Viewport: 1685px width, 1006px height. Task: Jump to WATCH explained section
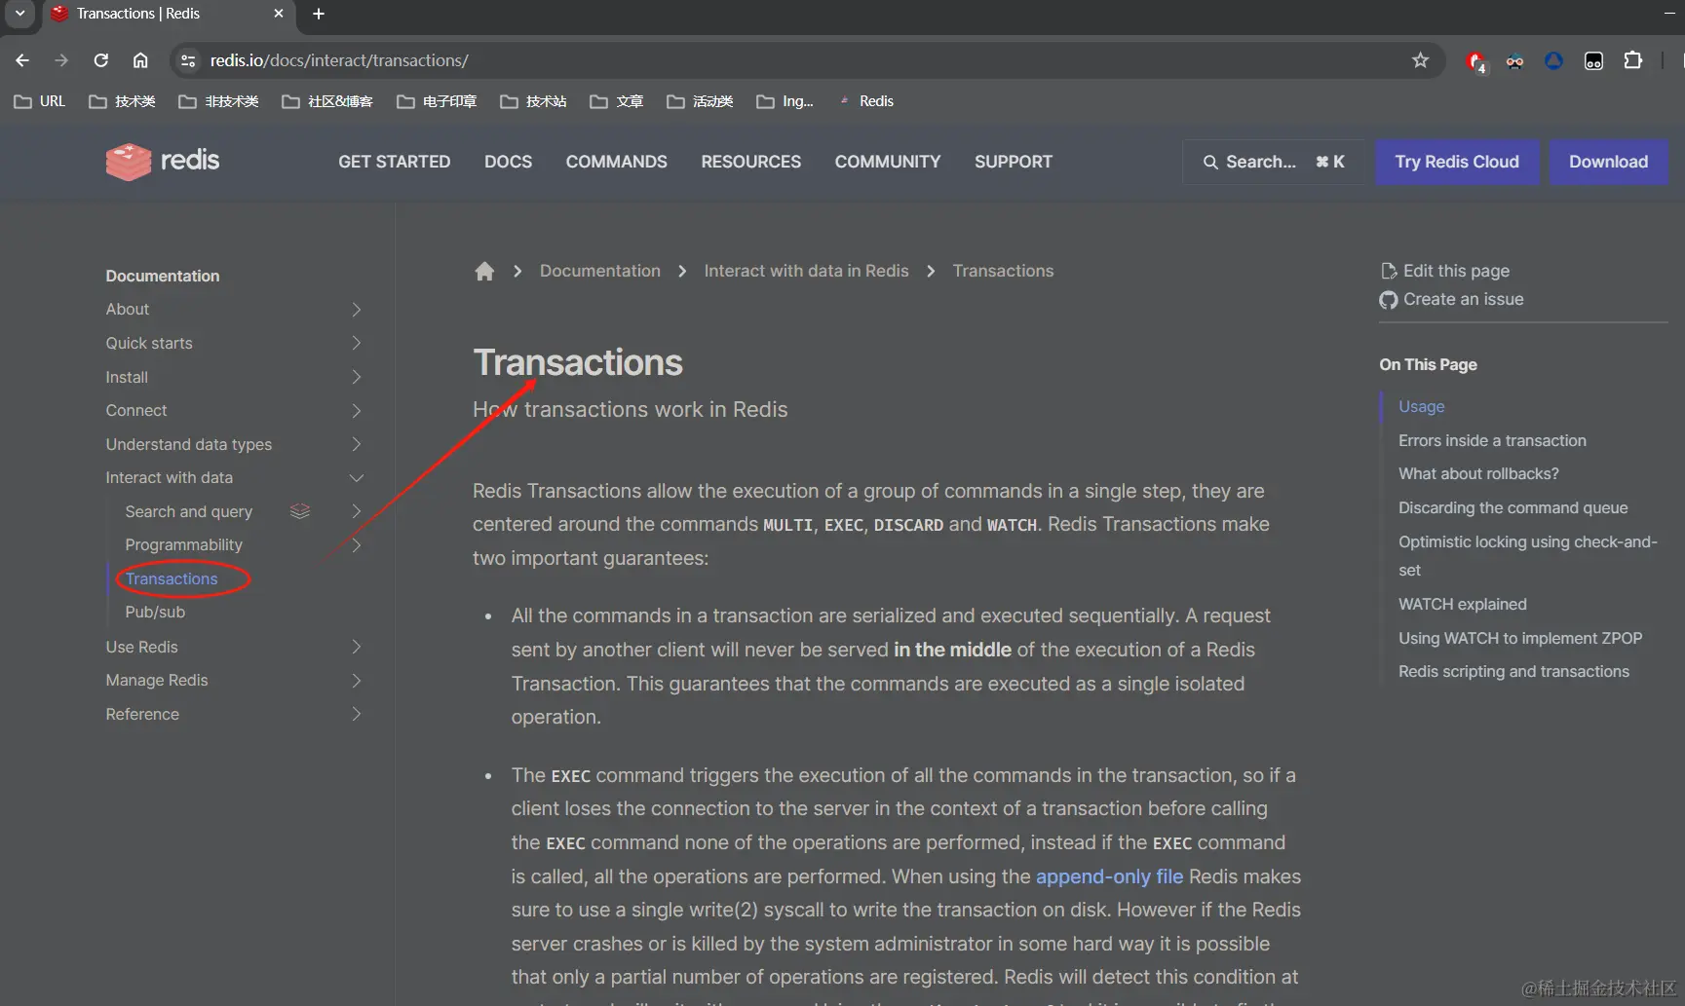point(1462,604)
